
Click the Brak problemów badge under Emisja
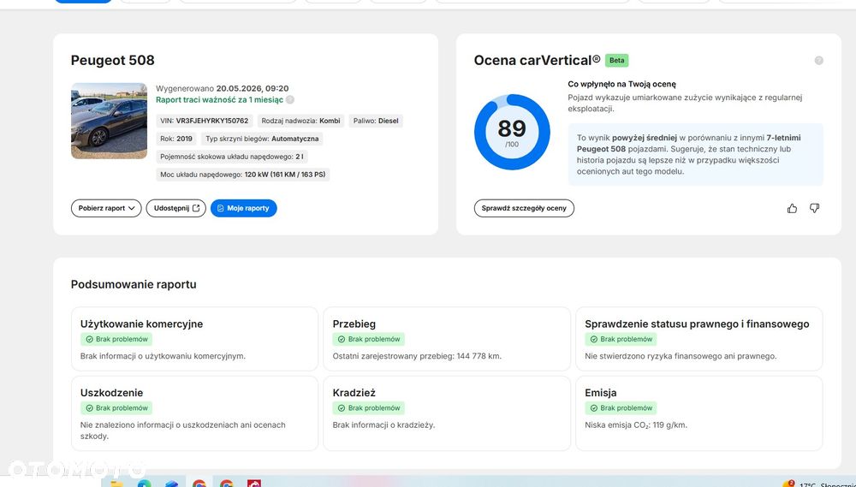[621, 408]
